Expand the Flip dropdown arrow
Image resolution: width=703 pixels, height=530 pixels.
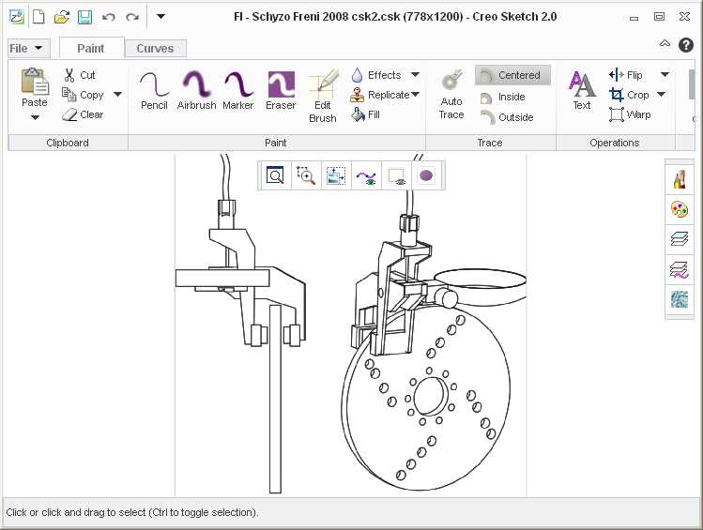[665, 75]
